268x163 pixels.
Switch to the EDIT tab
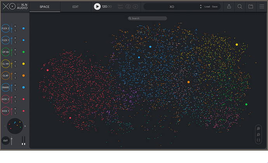click(75, 7)
